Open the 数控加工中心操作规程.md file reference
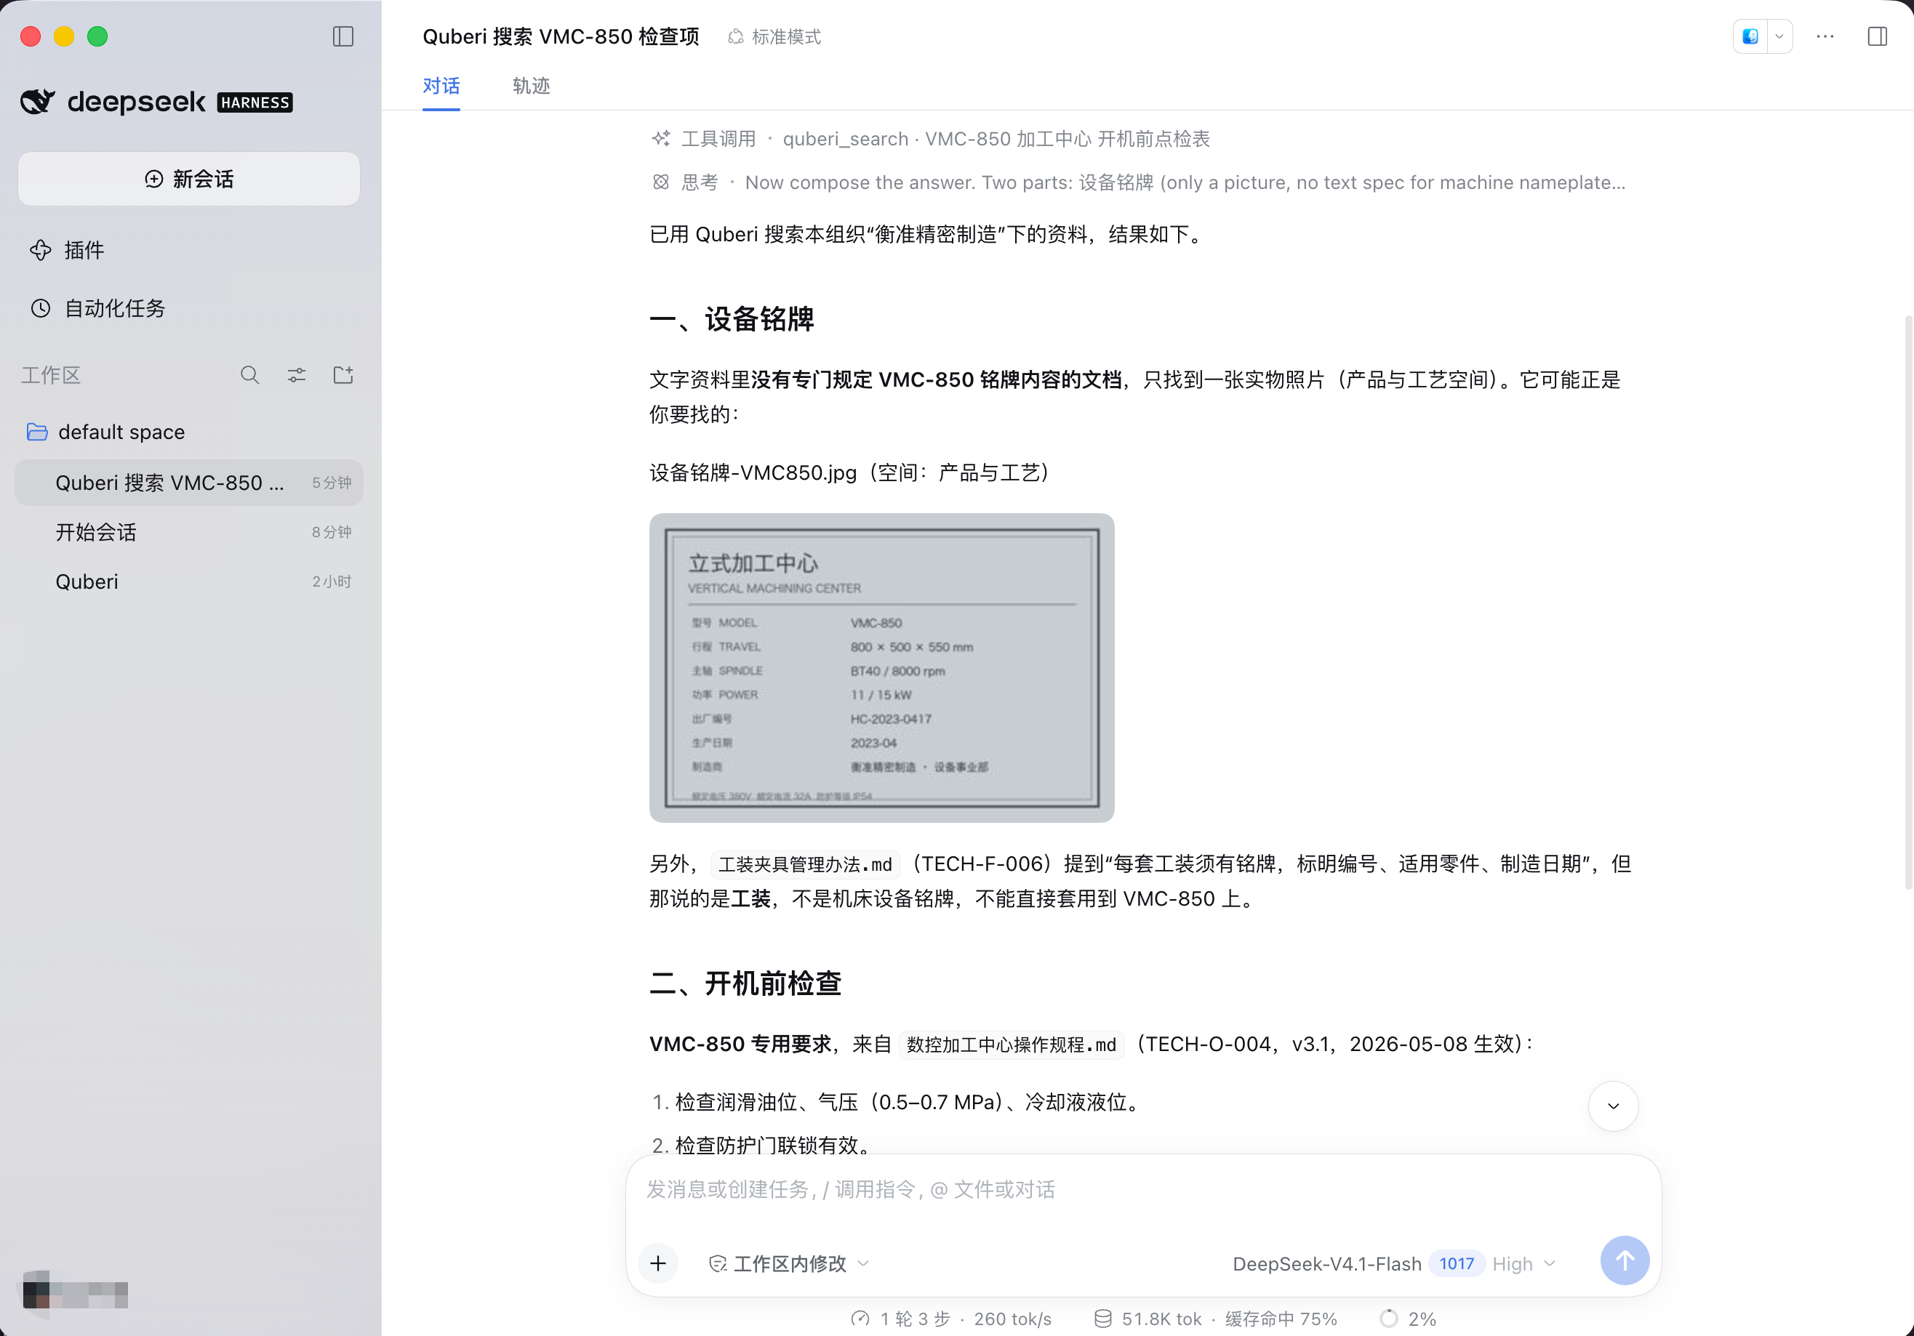The image size is (1914, 1336). point(1012,1045)
